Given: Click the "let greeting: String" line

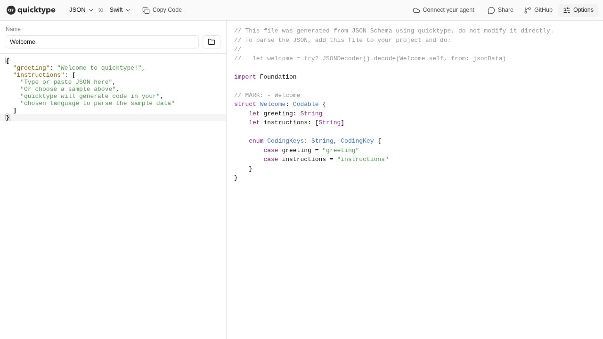Looking at the screenshot, I should [x=285, y=113].
